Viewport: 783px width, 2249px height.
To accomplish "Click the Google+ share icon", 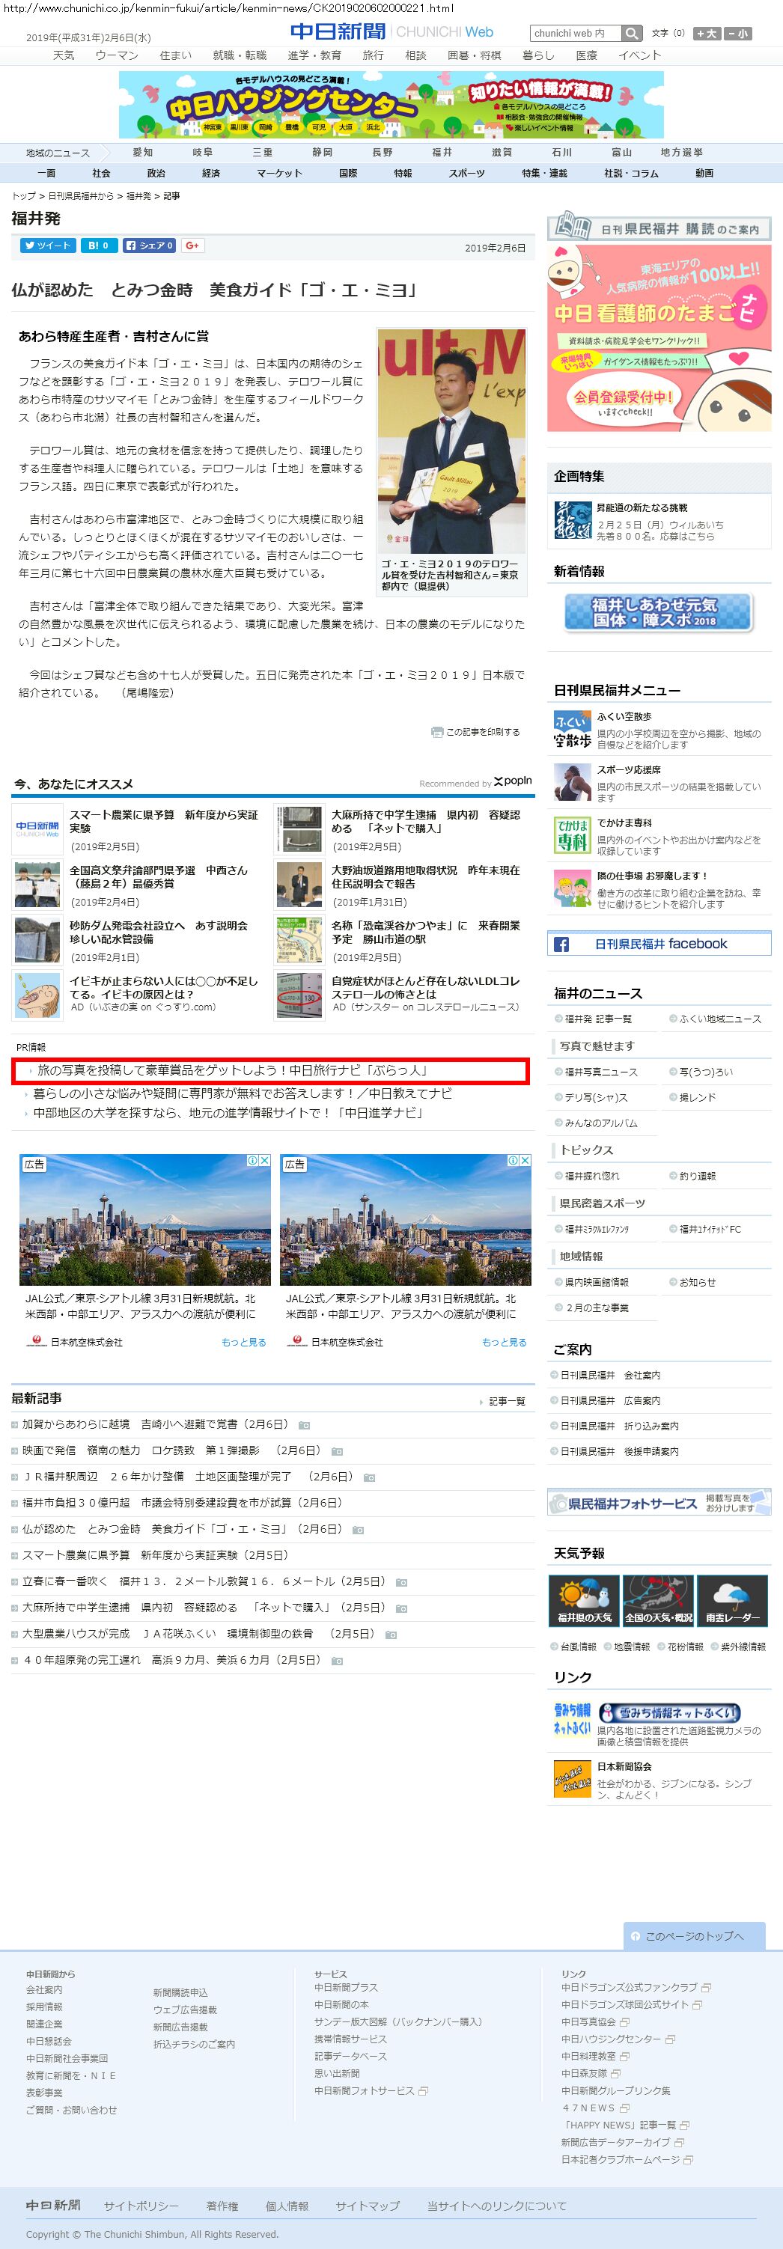I will pyautogui.click(x=193, y=245).
